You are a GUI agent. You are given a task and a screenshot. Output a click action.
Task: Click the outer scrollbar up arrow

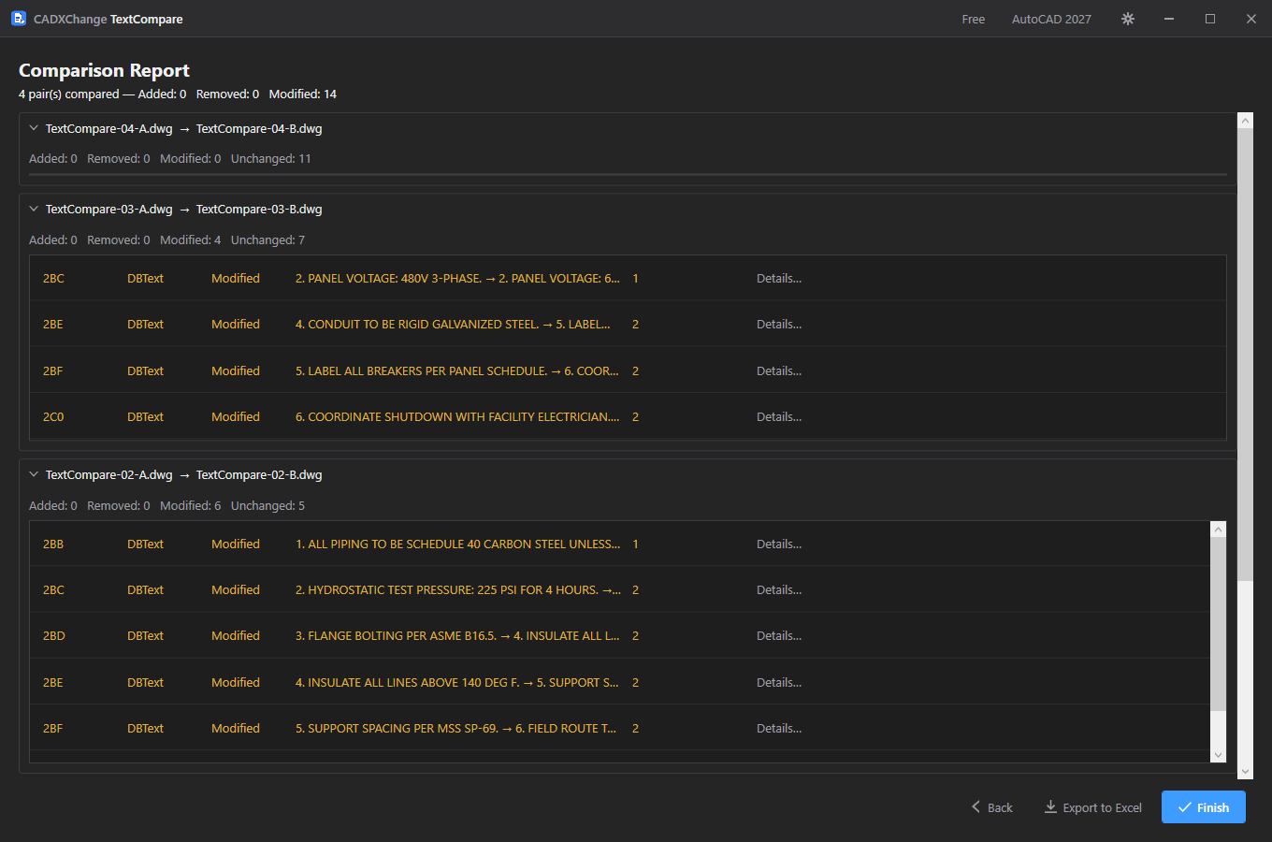pyautogui.click(x=1245, y=120)
